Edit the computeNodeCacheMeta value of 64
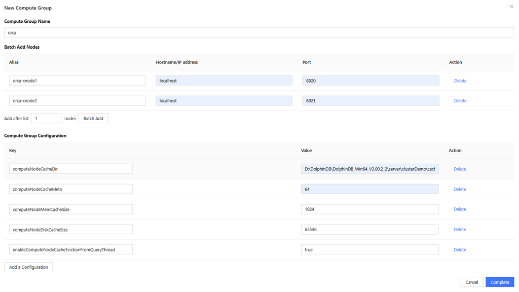The height and width of the screenshot is (292, 519). pos(369,189)
